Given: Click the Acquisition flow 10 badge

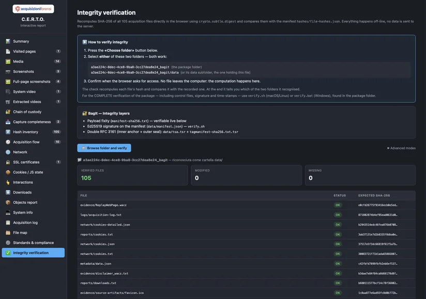Looking at the screenshot, I should click(57, 142).
